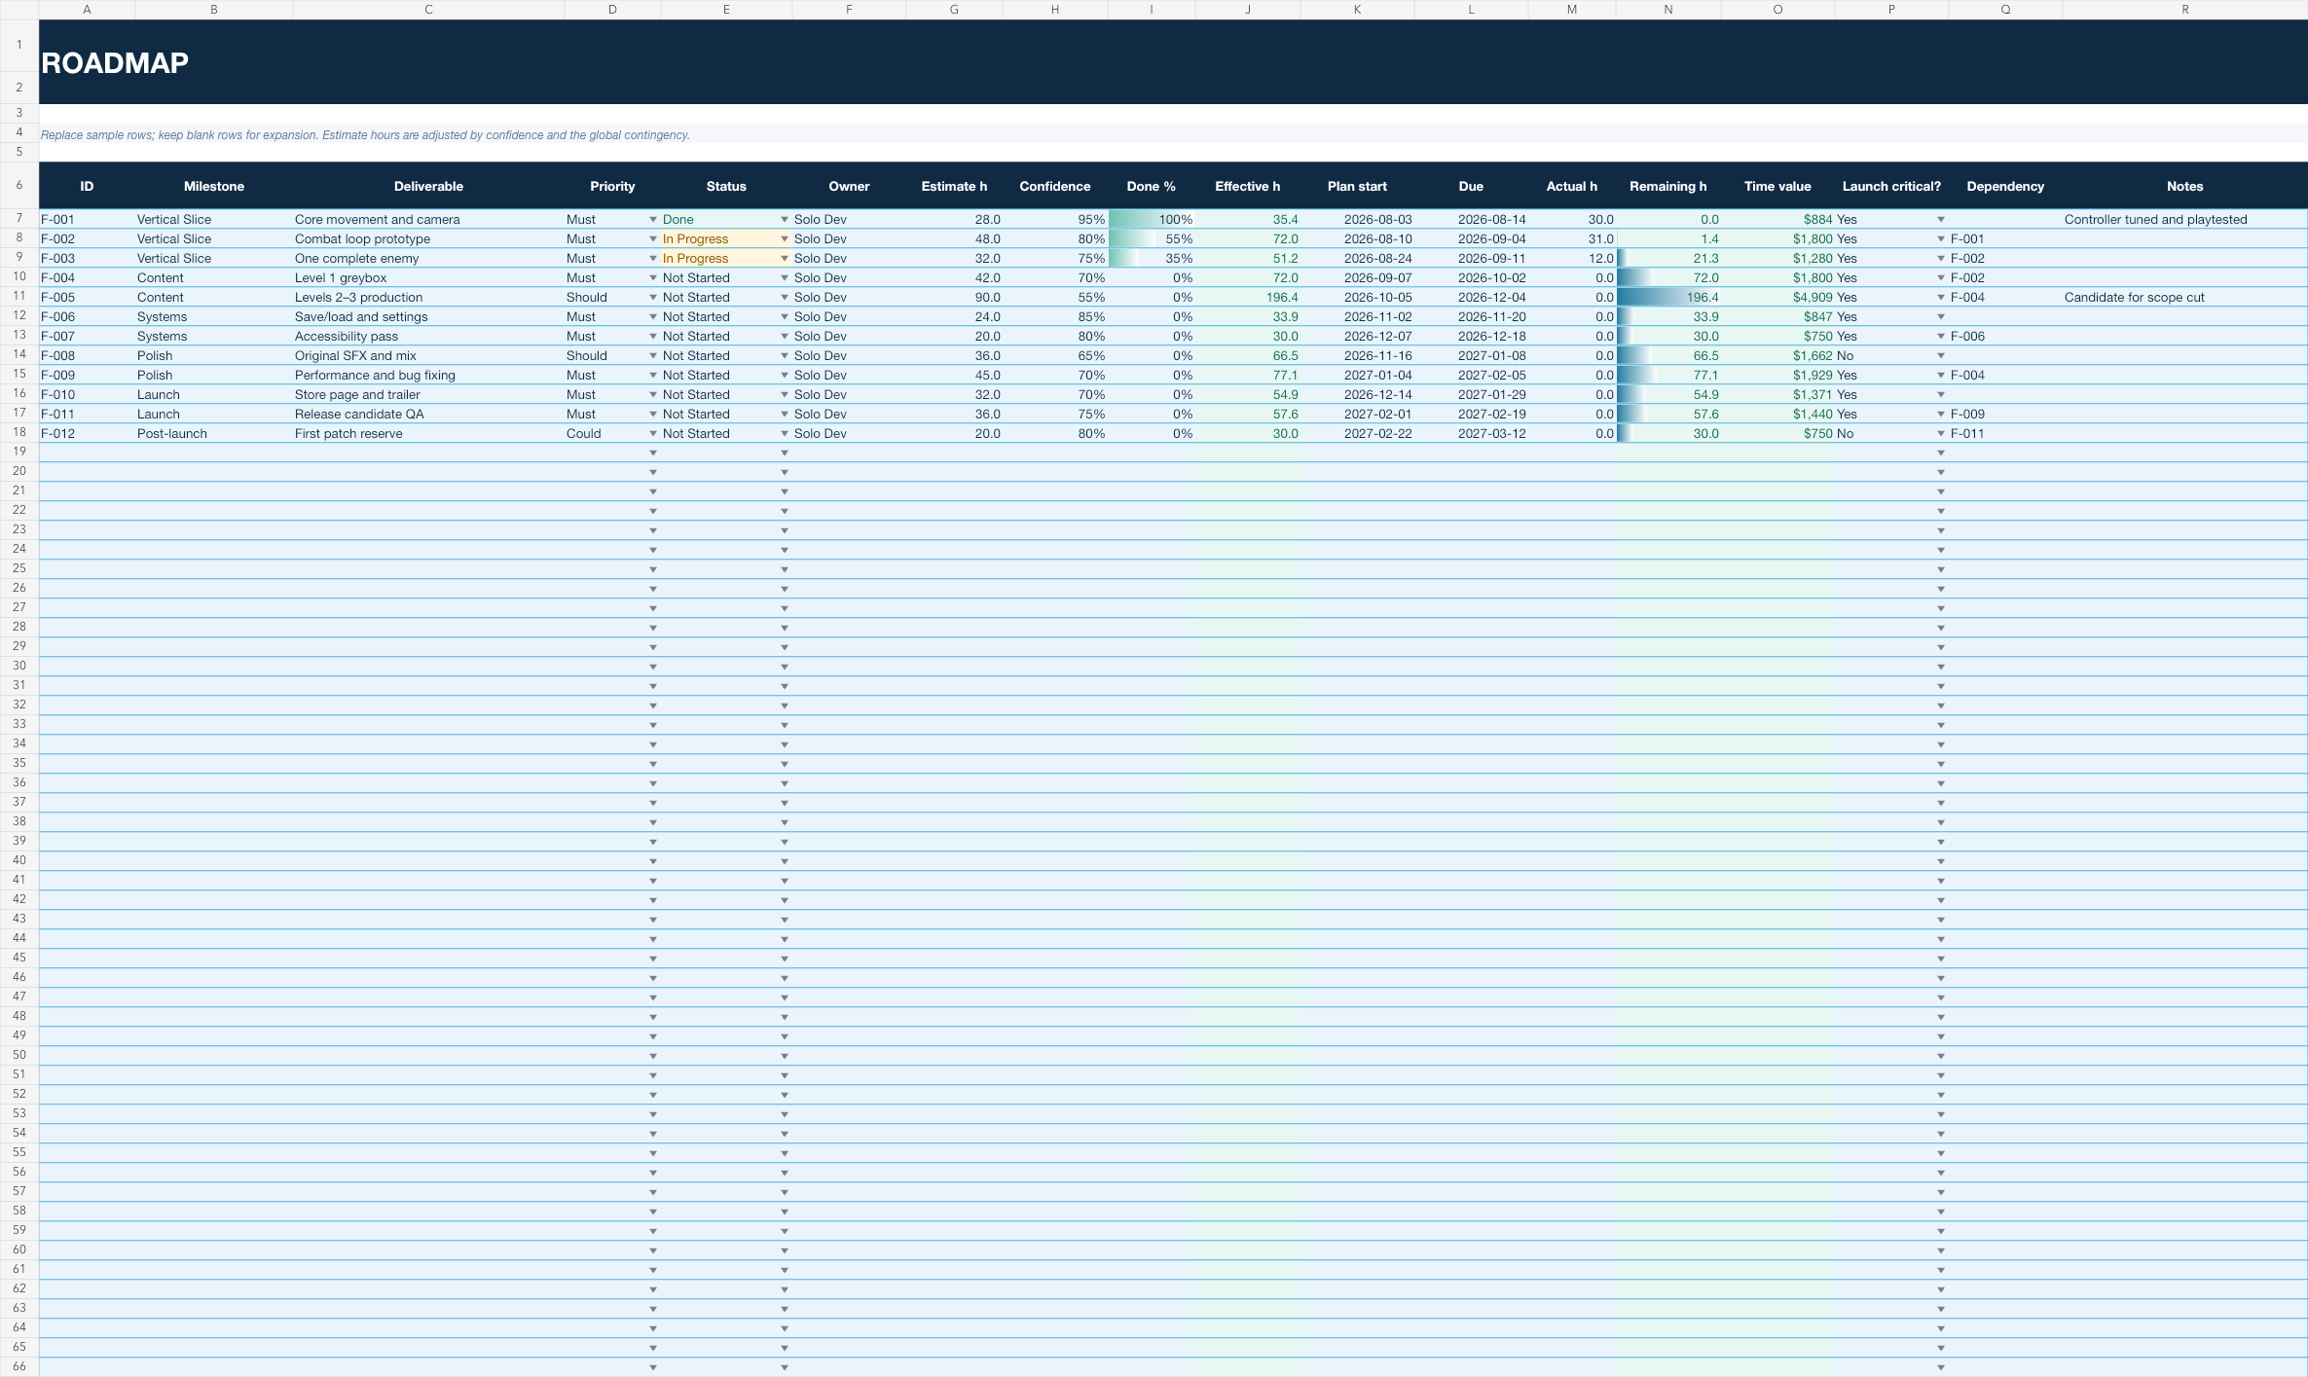The width and height of the screenshot is (2308, 1377).
Task: Select Owner cell for F-006 row
Action: pos(849,317)
